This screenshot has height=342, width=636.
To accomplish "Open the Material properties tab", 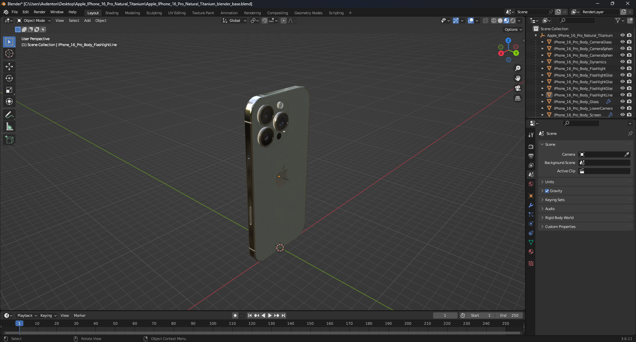I will (x=531, y=252).
